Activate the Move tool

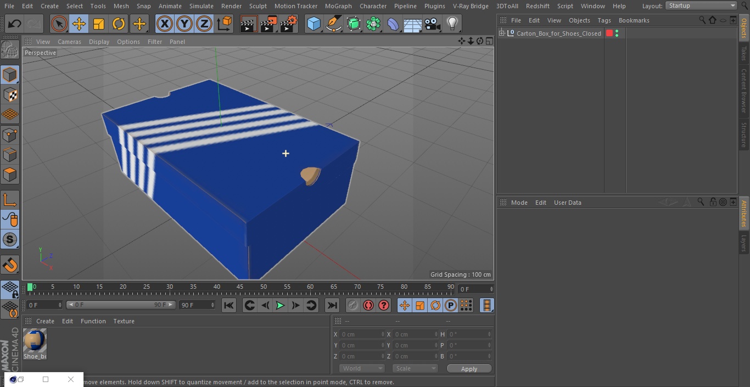79,24
